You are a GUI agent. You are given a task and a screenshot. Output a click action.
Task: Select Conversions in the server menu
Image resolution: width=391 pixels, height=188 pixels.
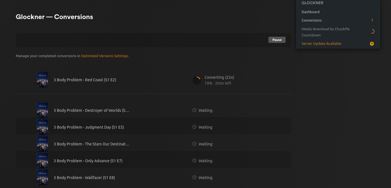(311, 20)
